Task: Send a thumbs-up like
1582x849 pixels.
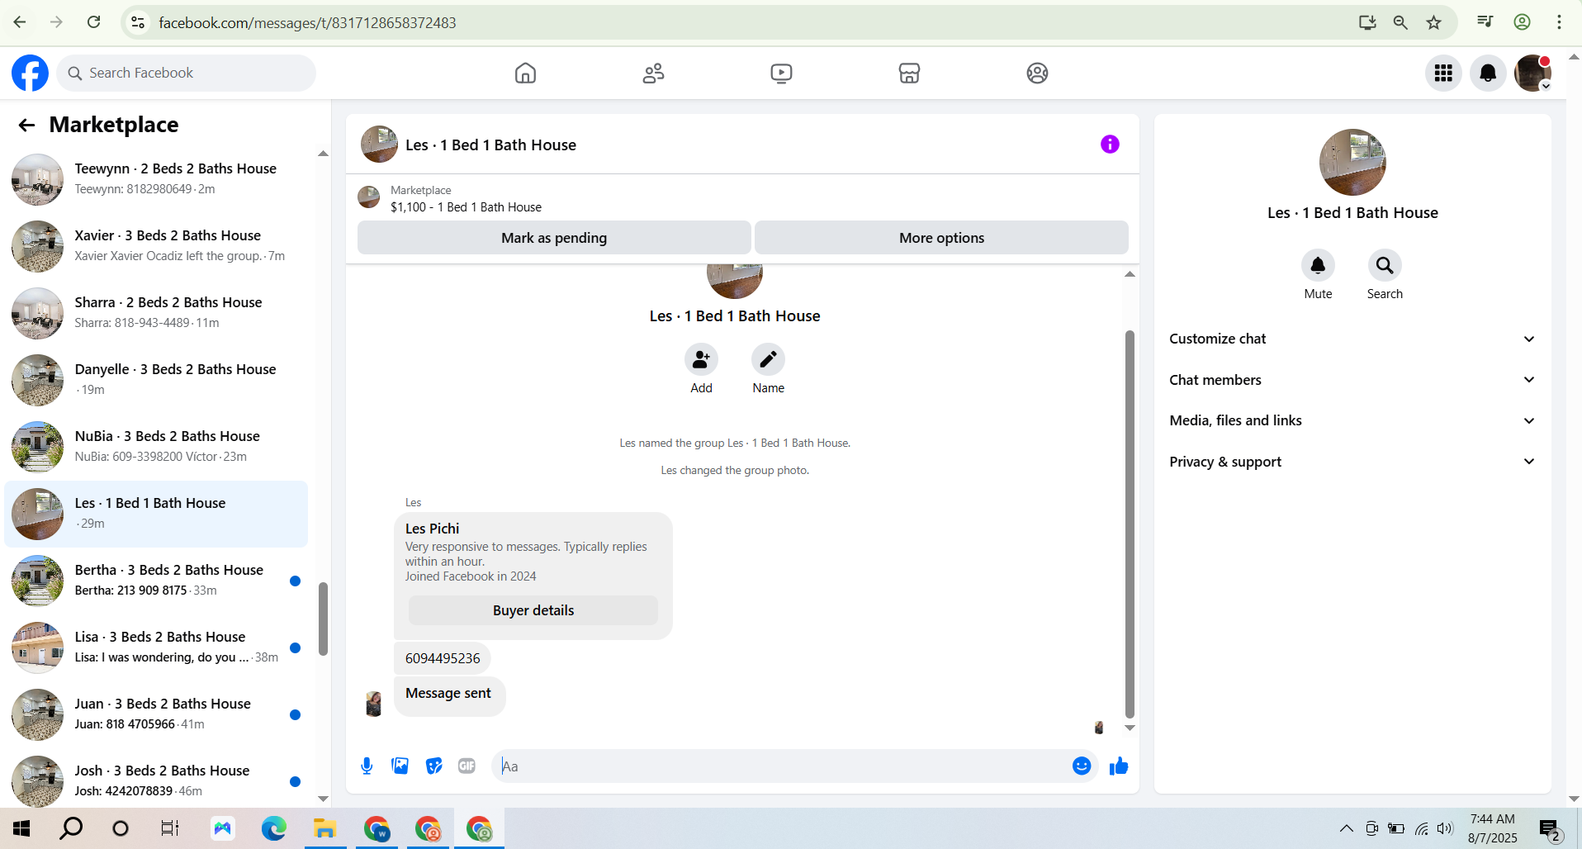Action: point(1119,766)
